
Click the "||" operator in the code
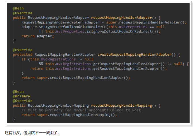tap(41, 32)
